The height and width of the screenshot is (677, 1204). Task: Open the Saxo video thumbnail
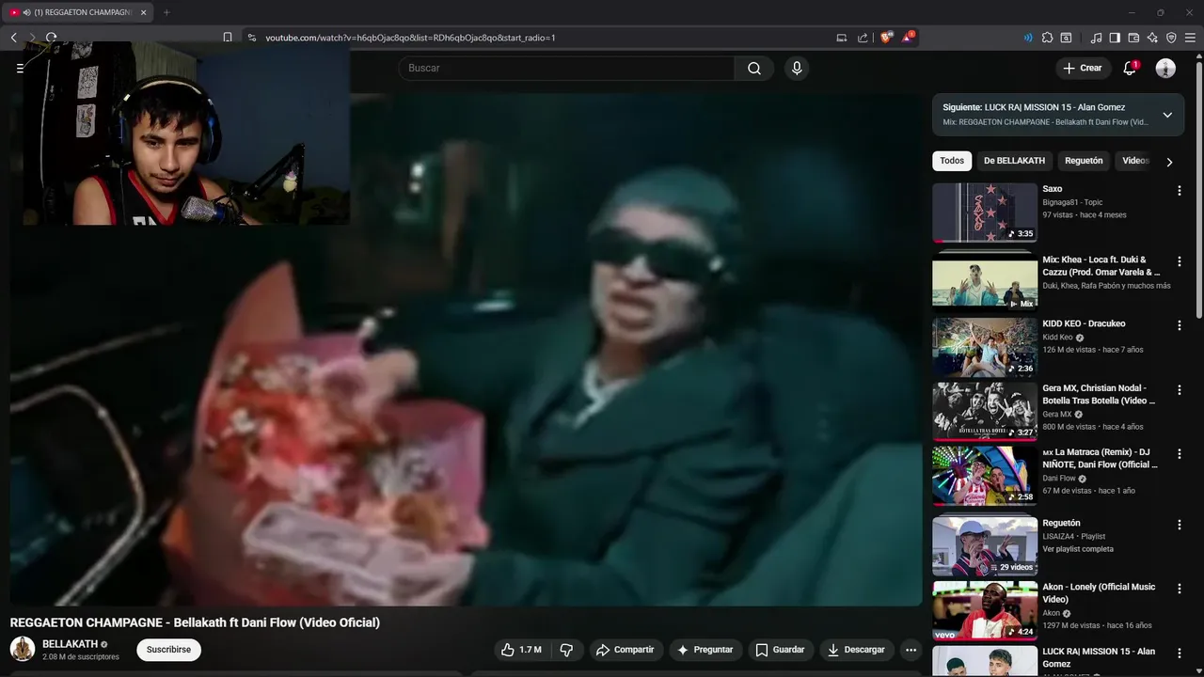(x=985, y=213)
